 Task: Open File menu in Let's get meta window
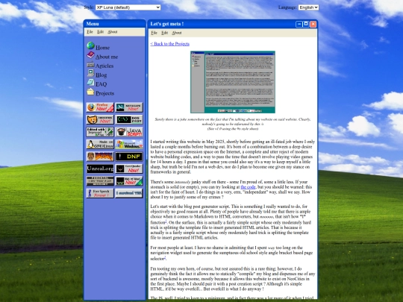click(154, 33)
